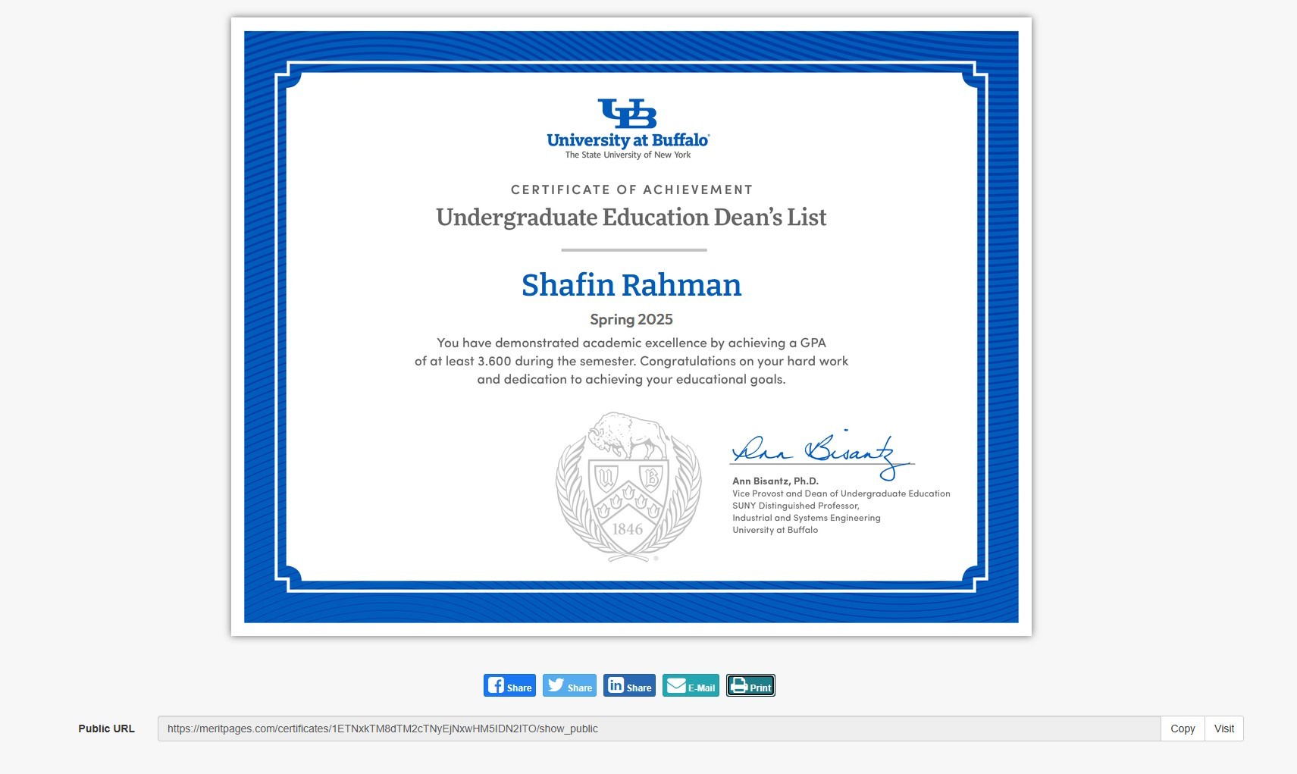Share certificate on Facebook
Image resolution: width=1297 pixels, height=774 pixels.
[x=509, y=685]
